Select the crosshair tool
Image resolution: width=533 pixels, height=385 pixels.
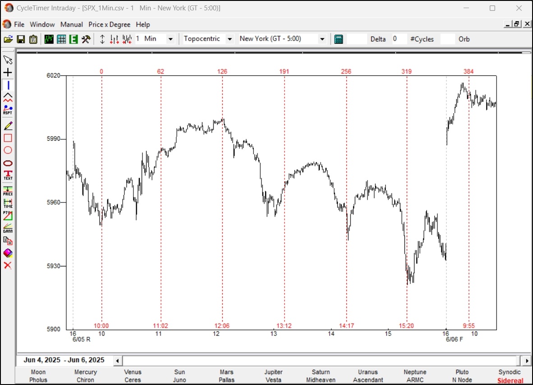coord(7,72)
